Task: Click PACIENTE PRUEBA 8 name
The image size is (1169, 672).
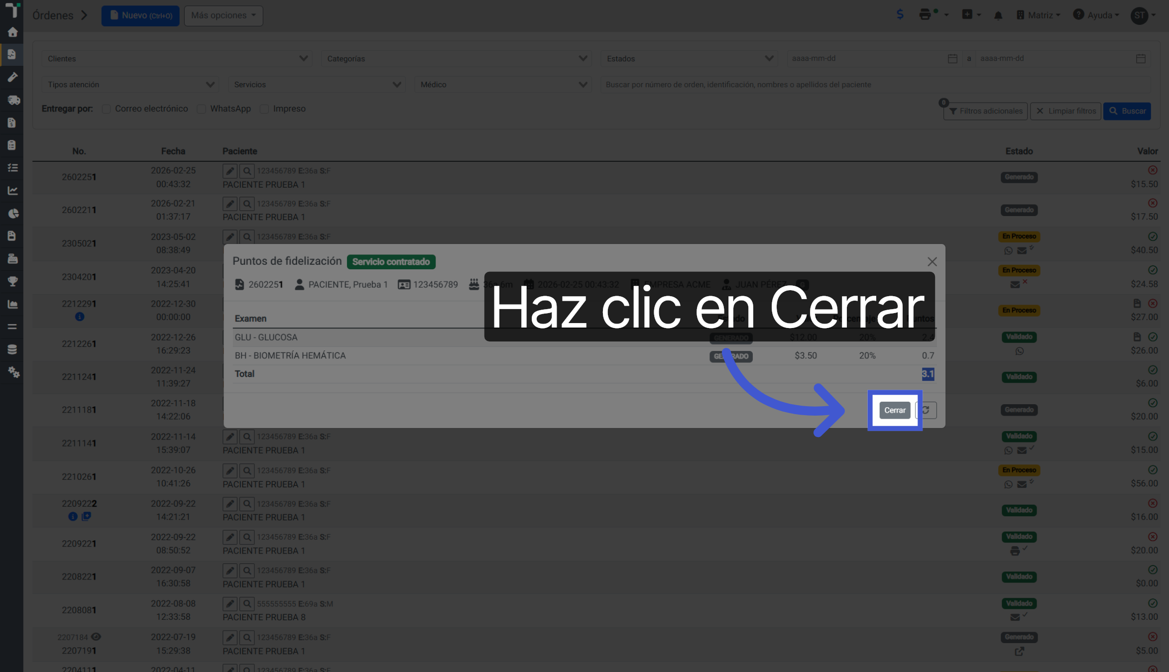Action: [x=264, y=617]
